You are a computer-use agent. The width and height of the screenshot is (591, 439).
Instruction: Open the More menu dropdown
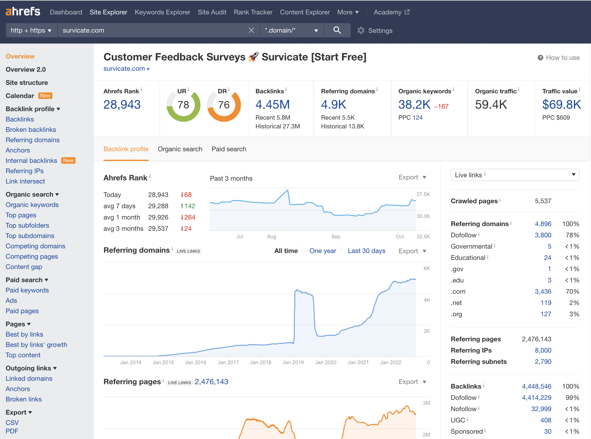(x=348, y=12)
